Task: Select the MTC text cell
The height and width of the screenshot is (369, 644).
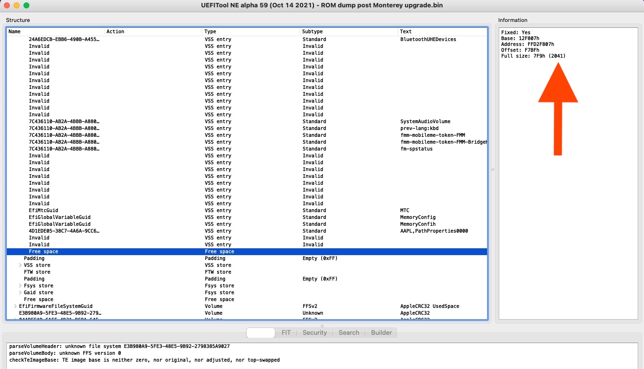Action: pos(404,210)
